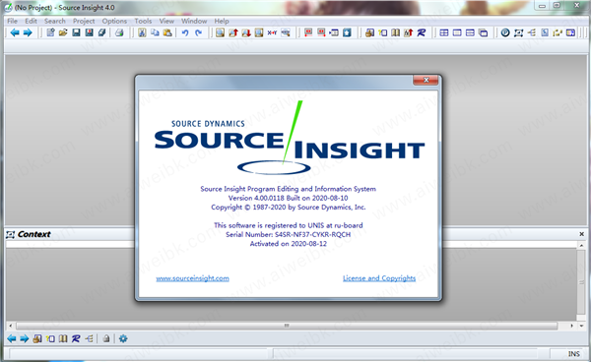The width and height of the screenshot is (591, 362).
Task: Click the blue R icon in Context toolbar
Action: [76, 338]
